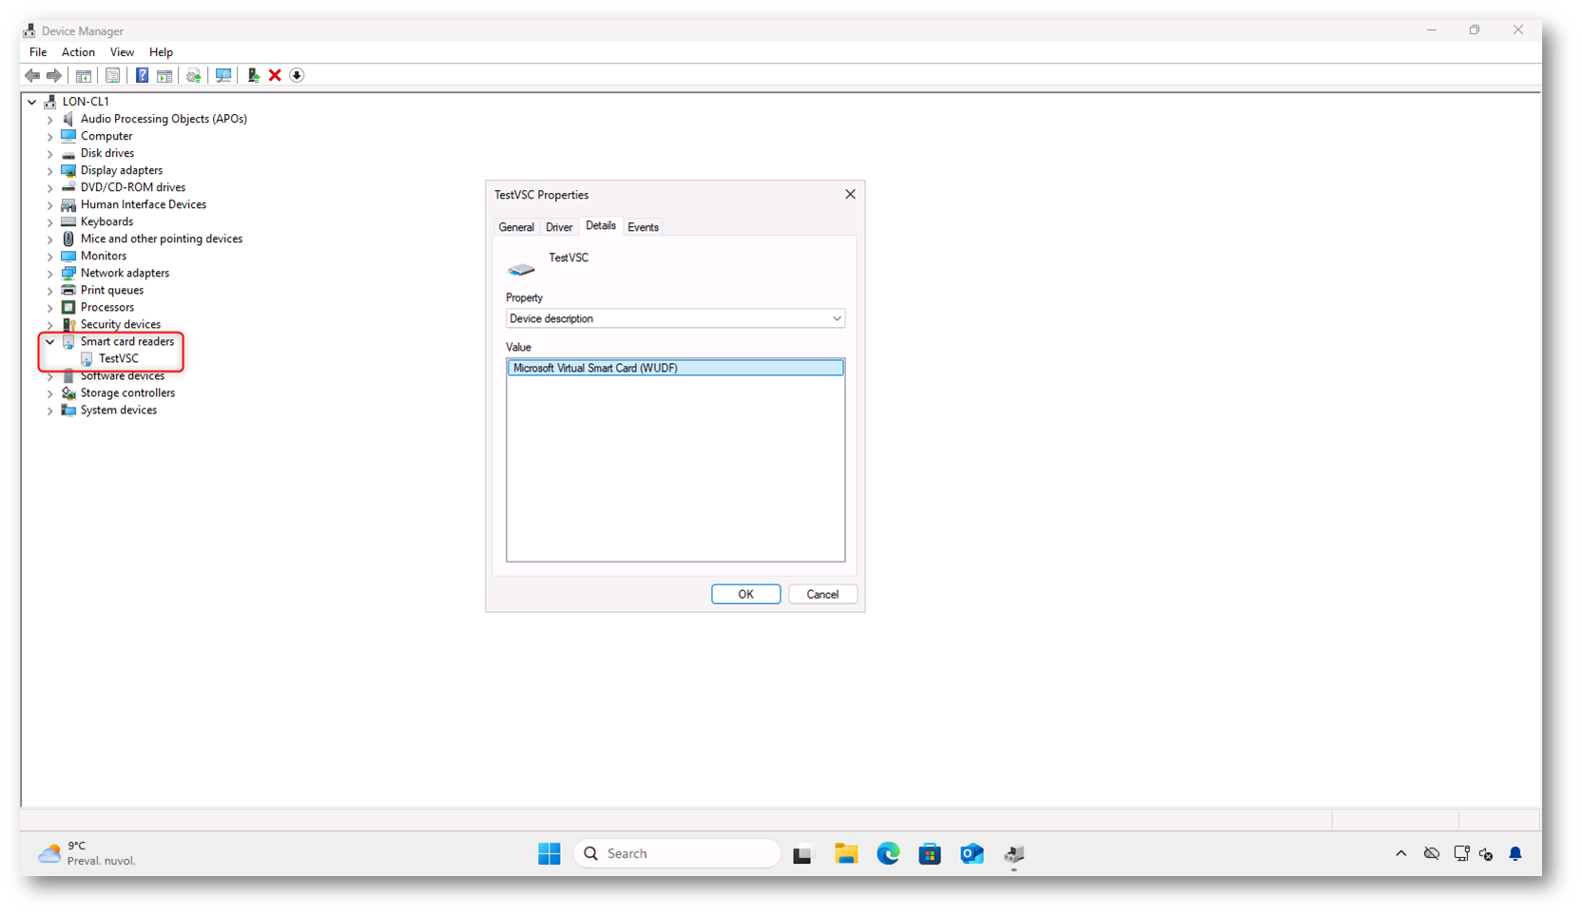The image size is (1582, 916).
Task: Click the Keyboards category icon
Action: [68, 221]
